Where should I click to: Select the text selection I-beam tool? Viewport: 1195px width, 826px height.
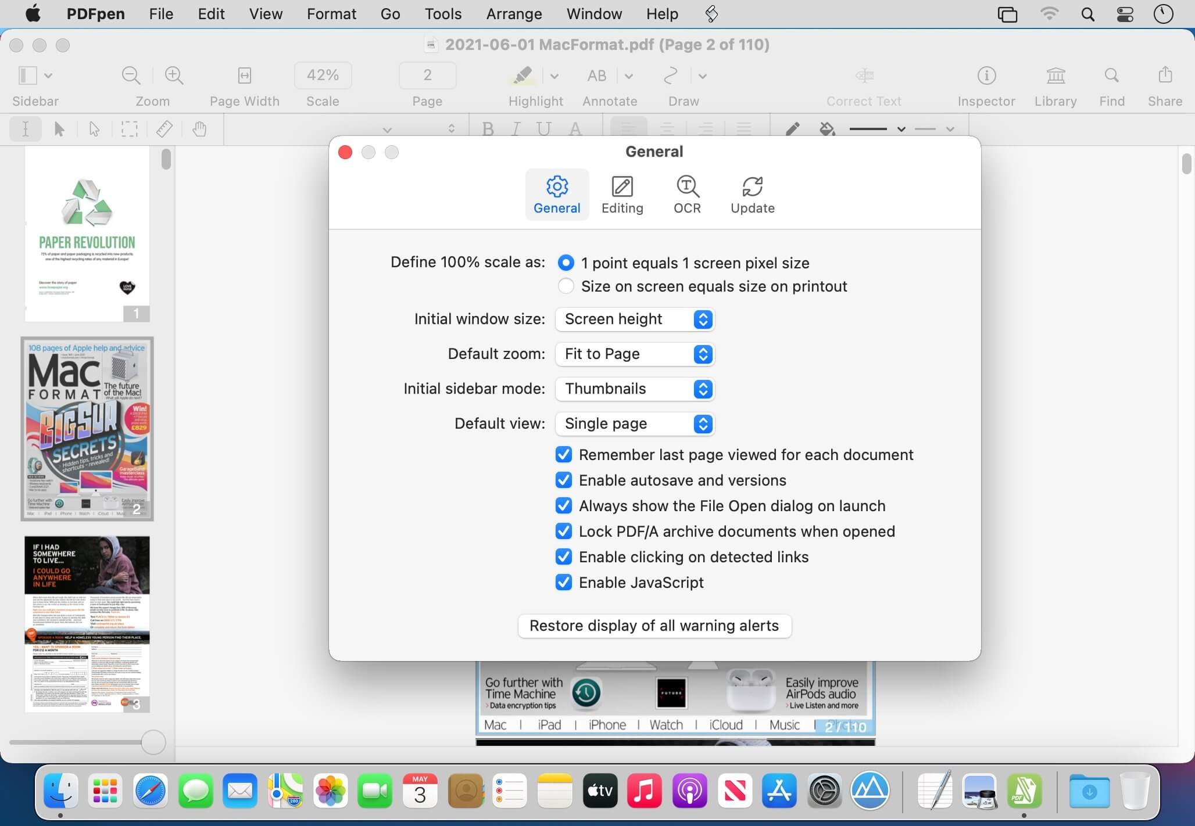(26, 129)
